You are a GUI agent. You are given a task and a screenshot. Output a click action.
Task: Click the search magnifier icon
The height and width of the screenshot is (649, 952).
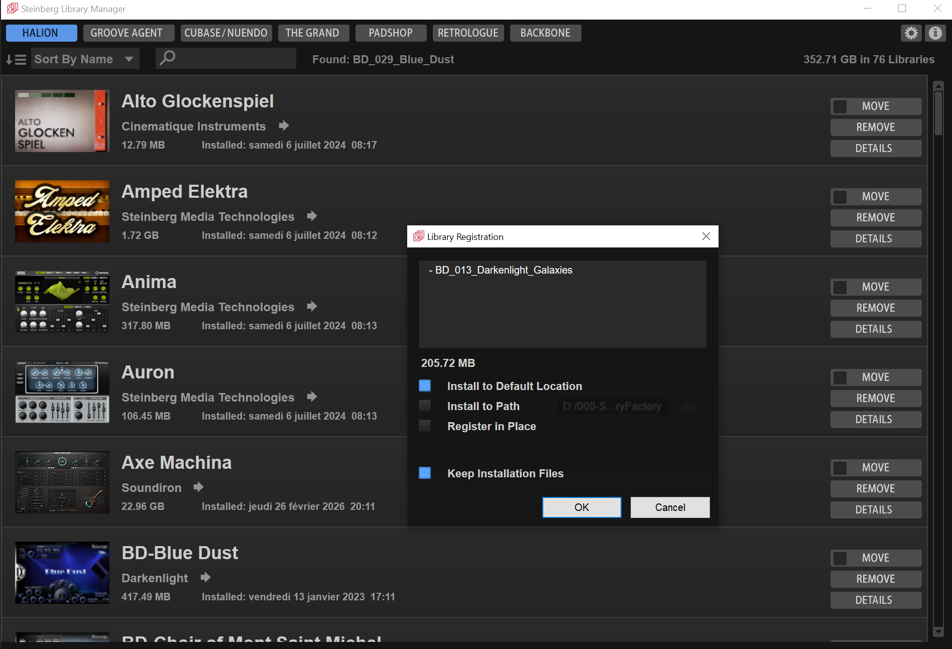click(167, 58)
